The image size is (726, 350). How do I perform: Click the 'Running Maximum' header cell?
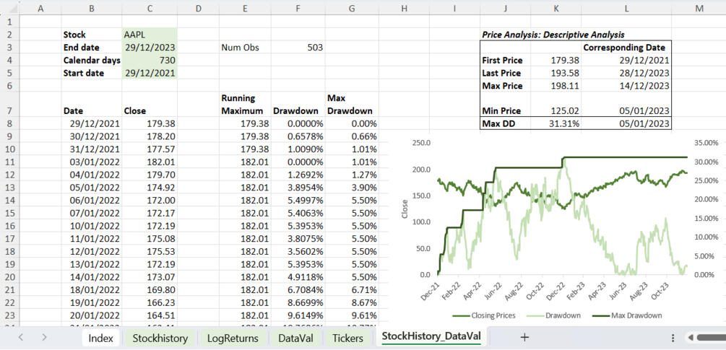[x=244, y=105]
